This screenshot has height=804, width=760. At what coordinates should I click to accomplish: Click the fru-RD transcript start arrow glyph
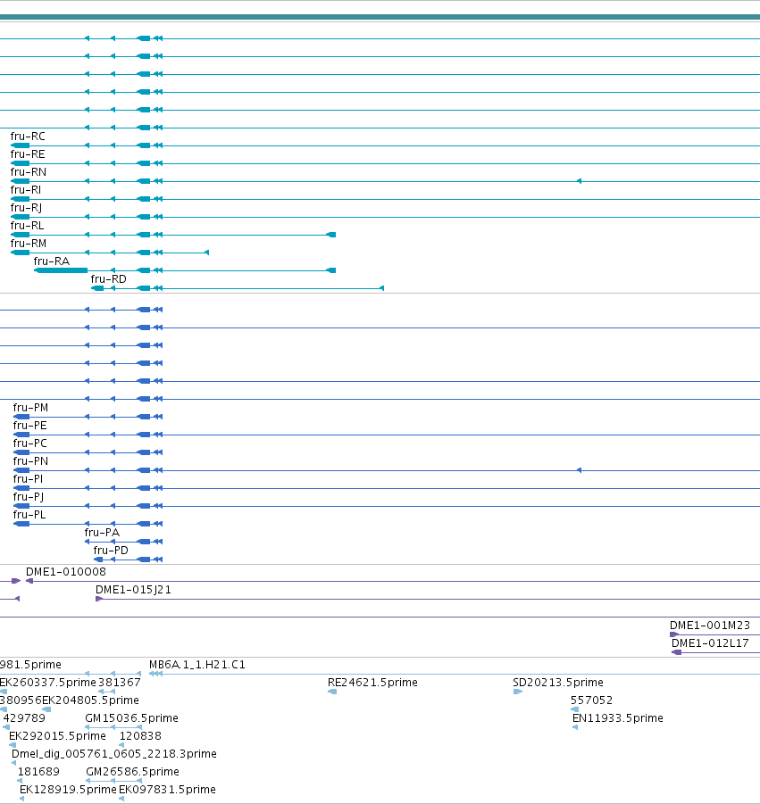pyautogui.click(x=381, y=288)
